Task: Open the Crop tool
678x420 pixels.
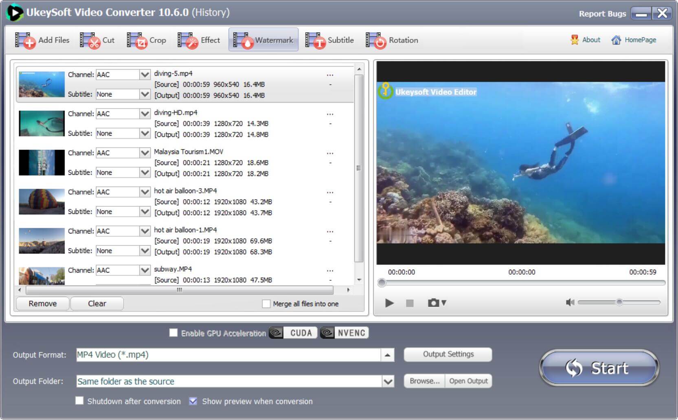Action: pos(146,40)
